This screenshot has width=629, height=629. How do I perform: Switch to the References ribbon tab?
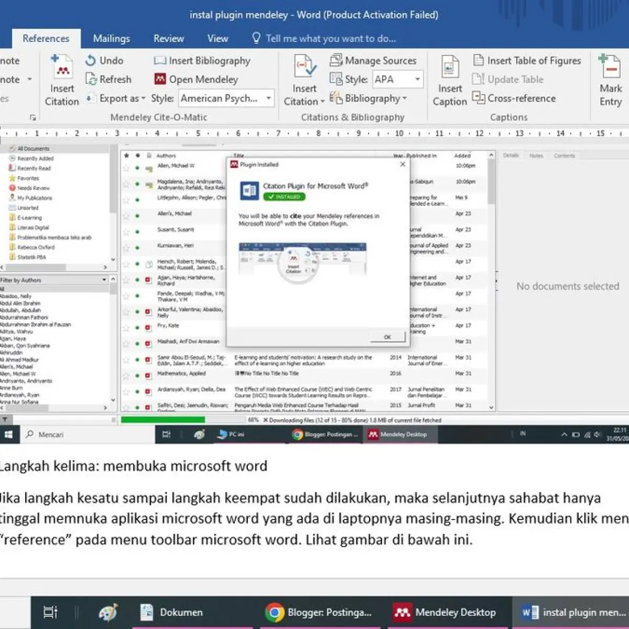tap(46, 38)
